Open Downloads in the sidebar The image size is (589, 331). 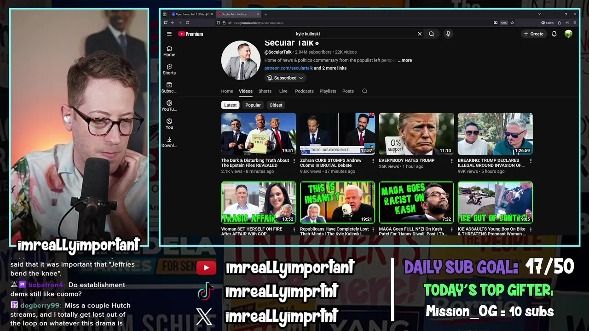click(x=169, y=142)
